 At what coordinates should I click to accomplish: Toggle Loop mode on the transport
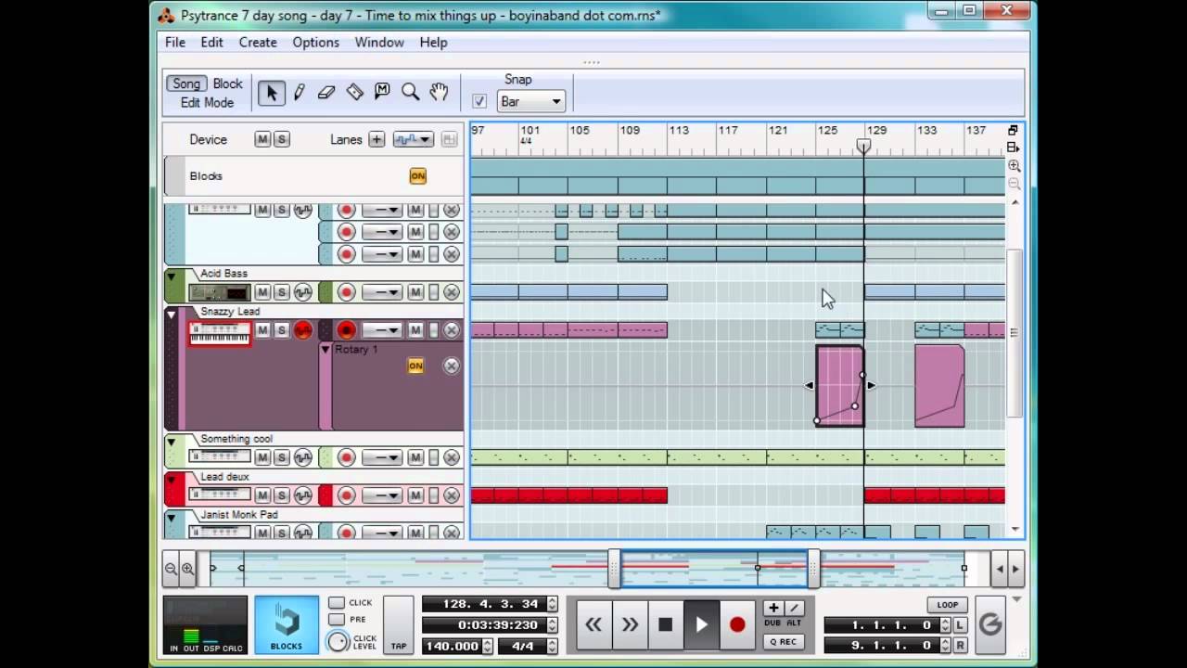coord(947,605)
